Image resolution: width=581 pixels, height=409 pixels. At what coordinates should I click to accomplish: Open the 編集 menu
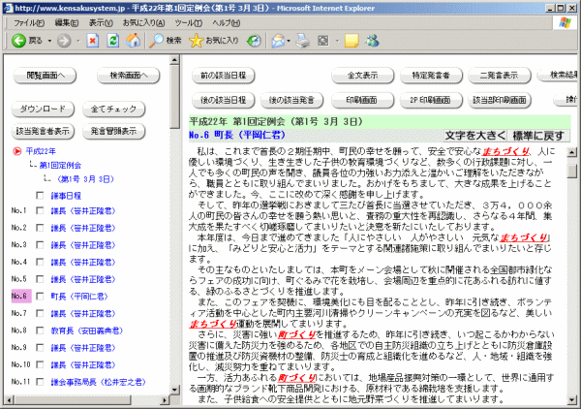pyautogui.click(x=67, y=23)
